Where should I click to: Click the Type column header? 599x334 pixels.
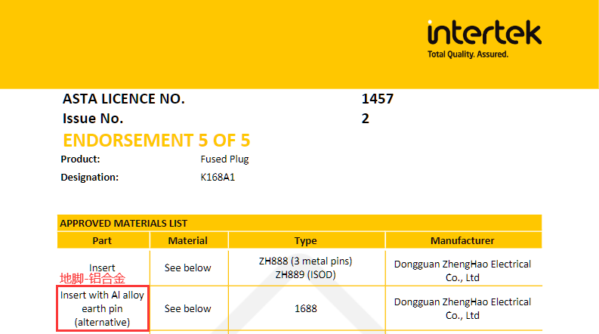tap(305, 241)
